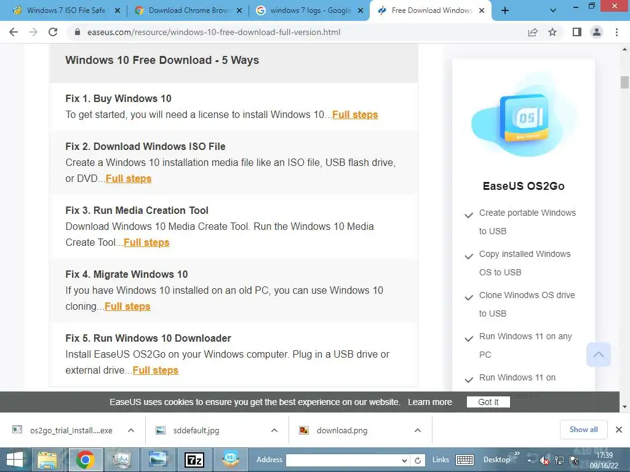
Task: Click Learn more in the cookie banner
Action: tap(430, 402)
